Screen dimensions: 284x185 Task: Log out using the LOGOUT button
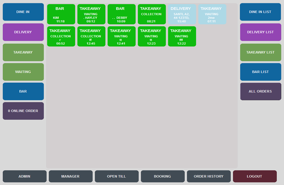click(x=255, y=176)
